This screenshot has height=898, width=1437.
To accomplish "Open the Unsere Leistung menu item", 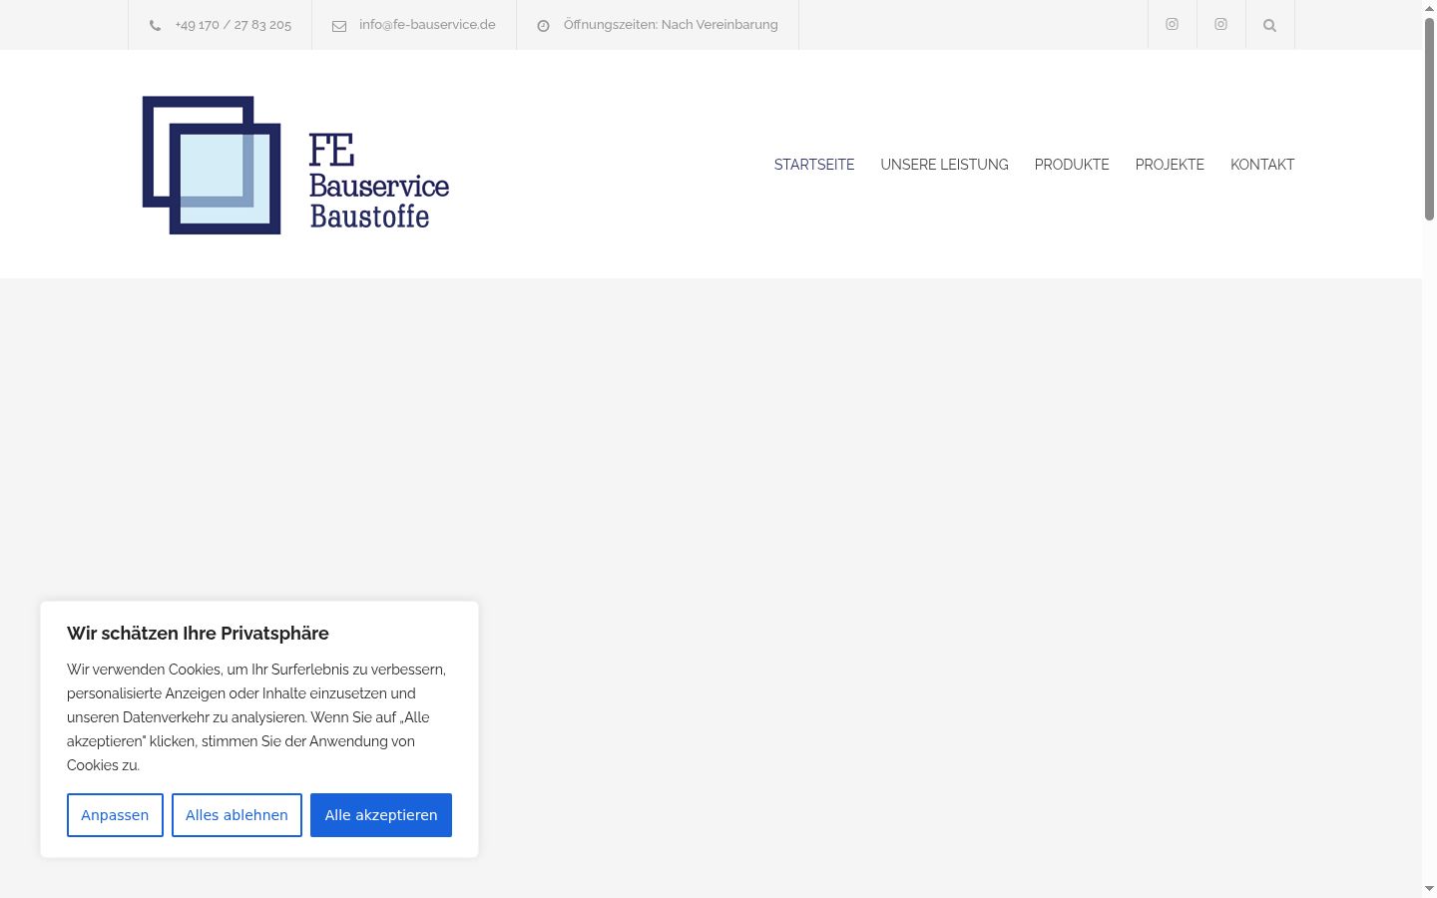I will [x=944, y=165].
